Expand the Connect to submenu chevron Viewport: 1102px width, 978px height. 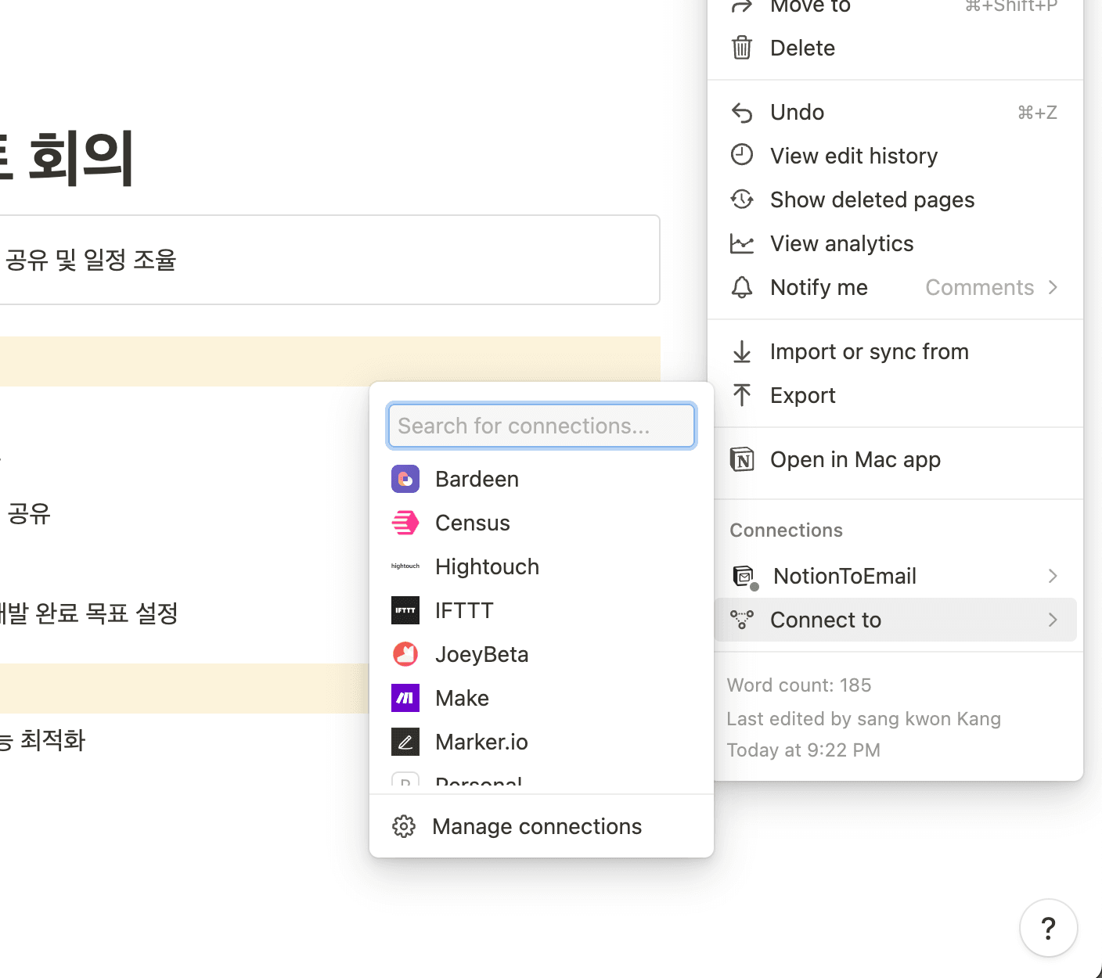[x=1053, y=620]
